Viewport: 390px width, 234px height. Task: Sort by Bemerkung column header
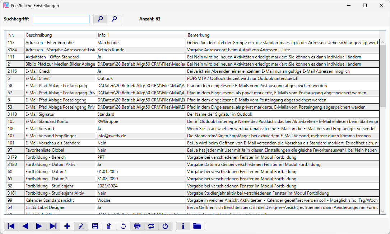pyautogui.click(x=283, y=35)
